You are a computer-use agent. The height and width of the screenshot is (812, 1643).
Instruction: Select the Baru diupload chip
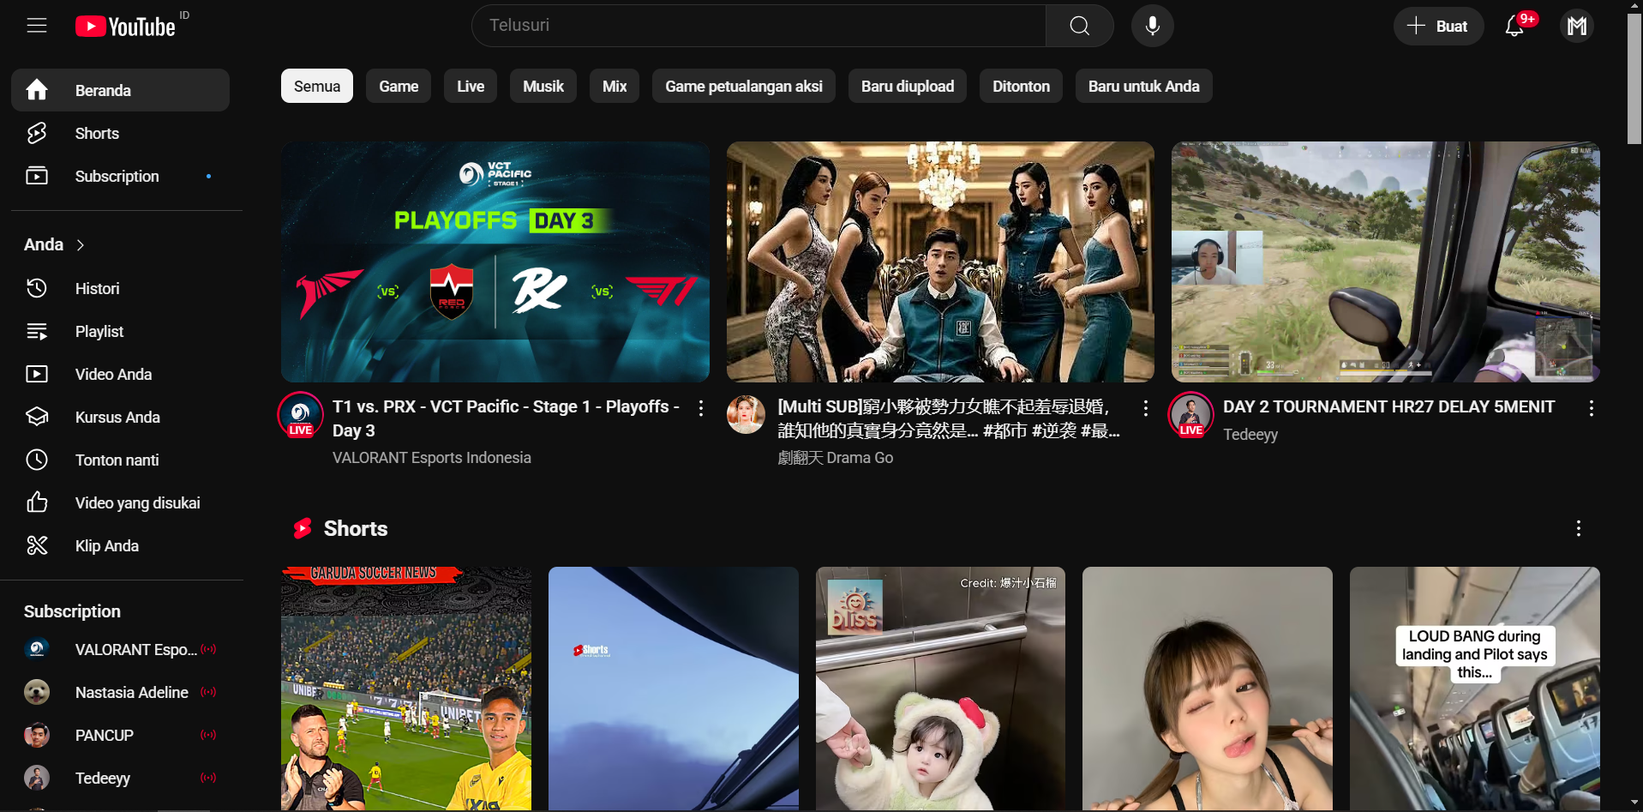tap(908, 86)
